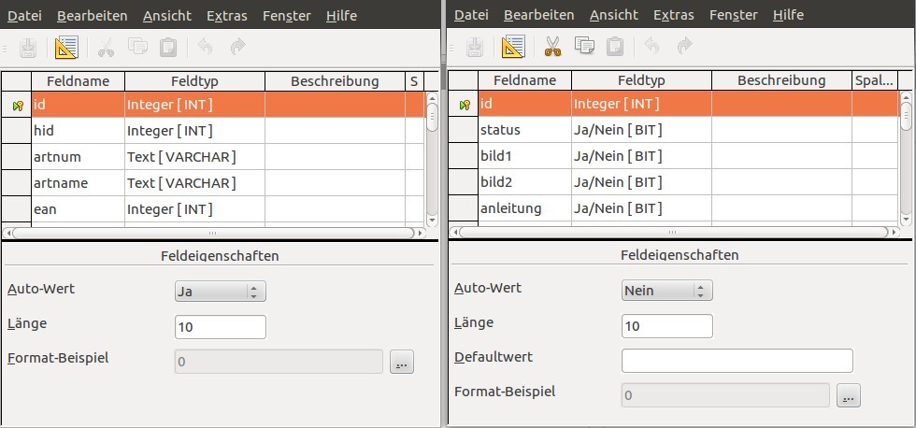The image size is (916, 428).
Task: Click the Paste icon in the right window toolbar
Action: coord(615,46)
